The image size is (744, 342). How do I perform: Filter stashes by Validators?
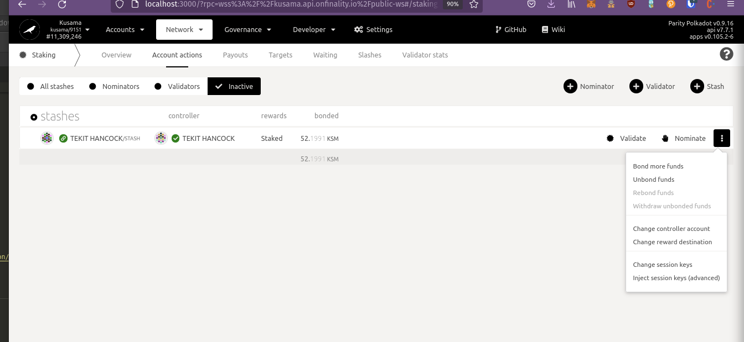[x=177, y=86]
